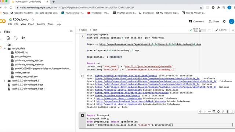Viewport: 235px width, 132px height.
Task: Select the enwiki multistream index file
Action: pyautogui.click(x=43, y=69)
